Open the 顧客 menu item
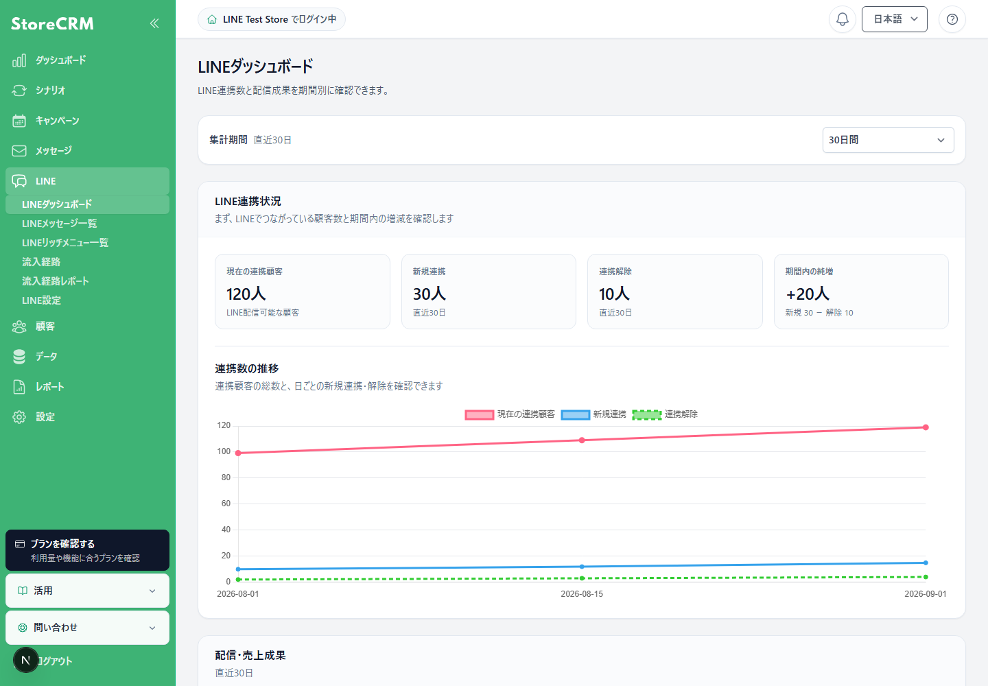 click(87, 327)
